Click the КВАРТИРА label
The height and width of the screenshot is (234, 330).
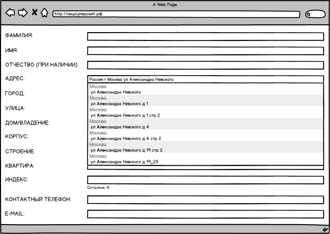point(19,166)
